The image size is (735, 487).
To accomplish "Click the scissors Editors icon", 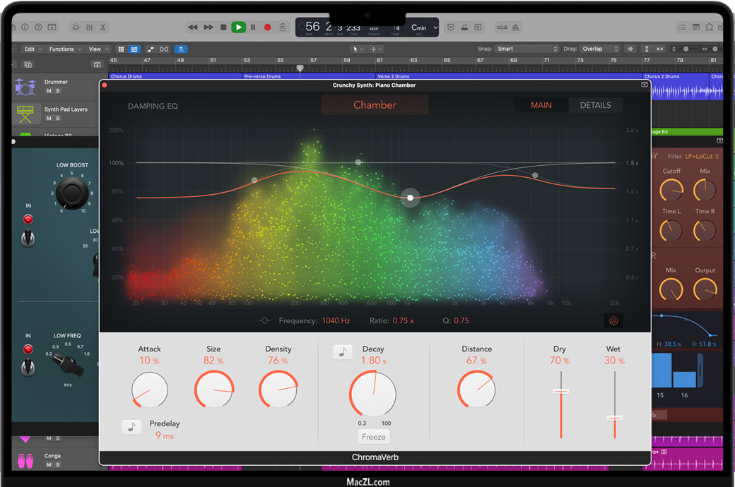I will click(x=102, y=28).
